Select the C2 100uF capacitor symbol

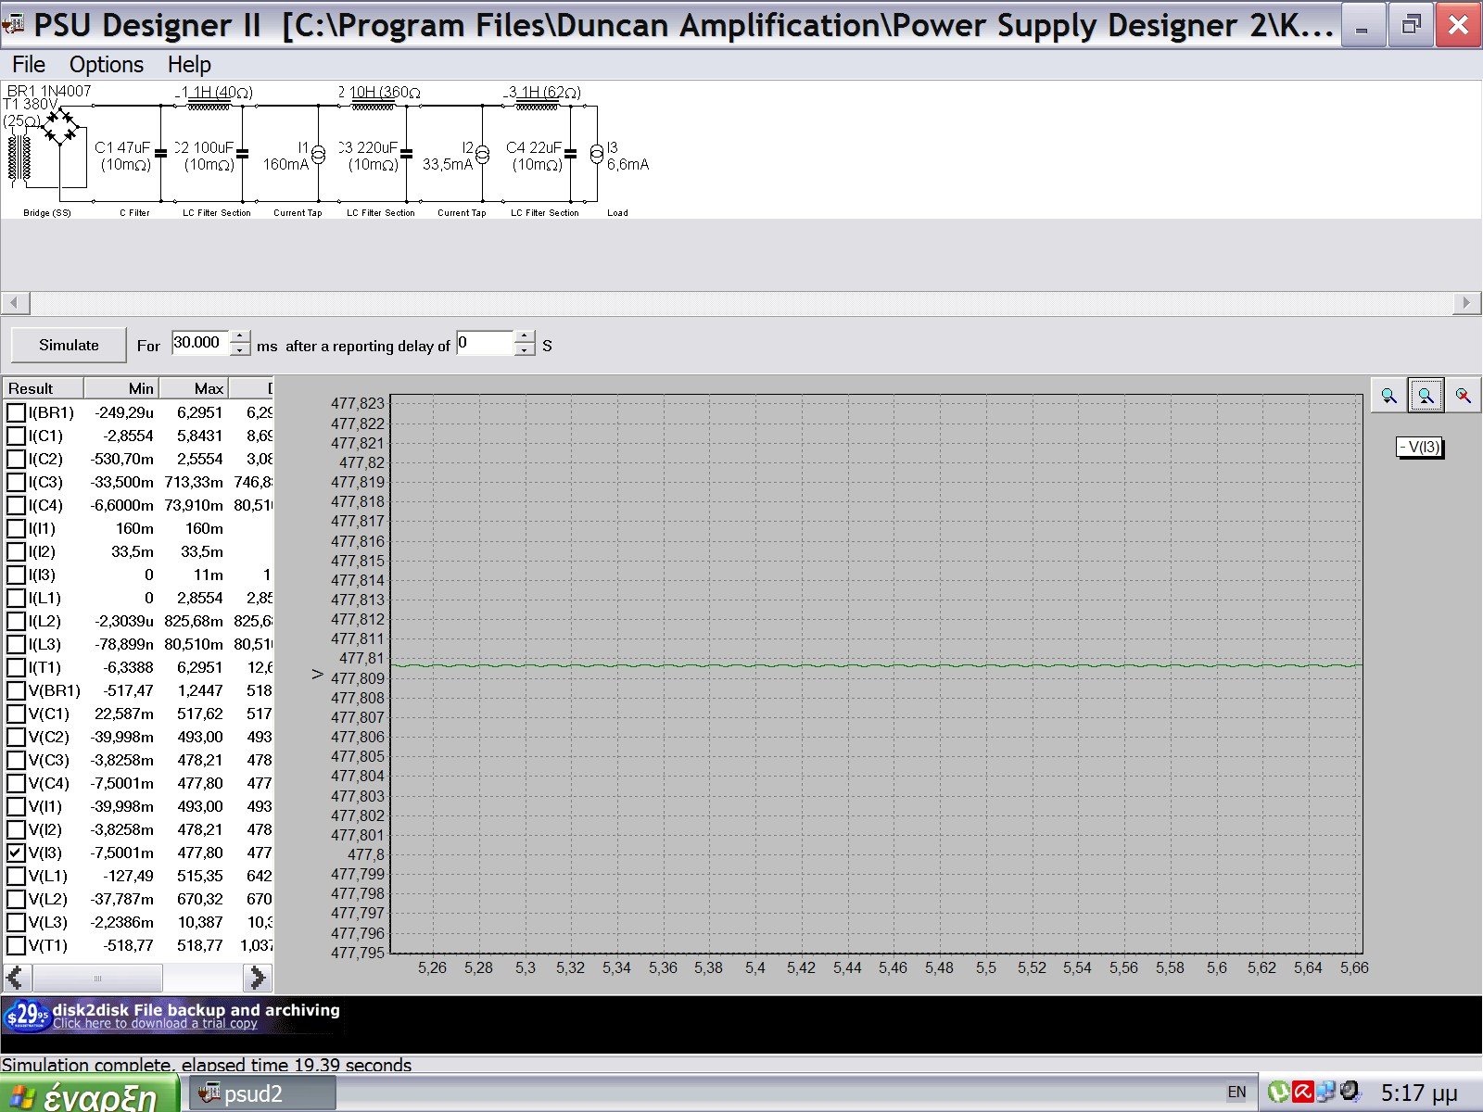pos(242,153)
